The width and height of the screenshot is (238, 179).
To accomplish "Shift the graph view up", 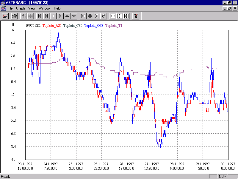I will 67,16.
